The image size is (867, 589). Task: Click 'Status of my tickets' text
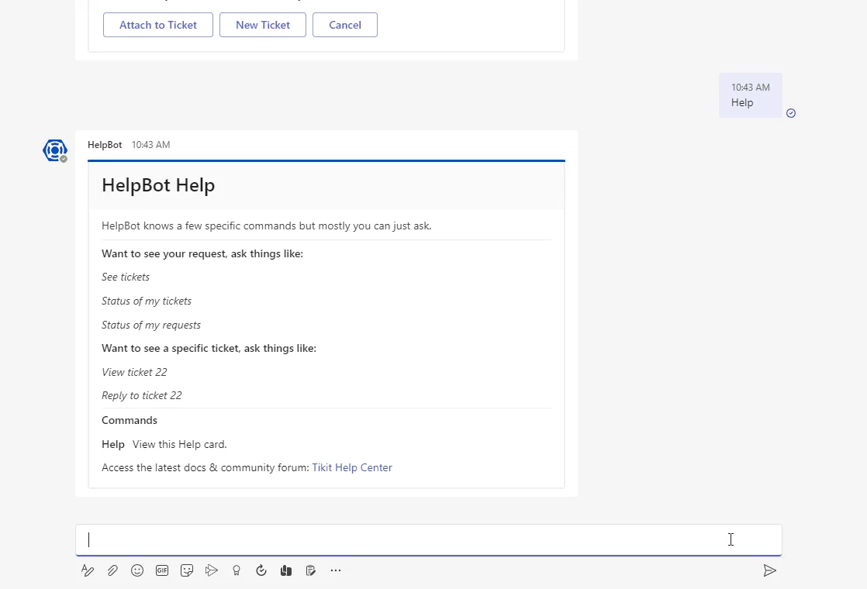click(x=147, y=301)
